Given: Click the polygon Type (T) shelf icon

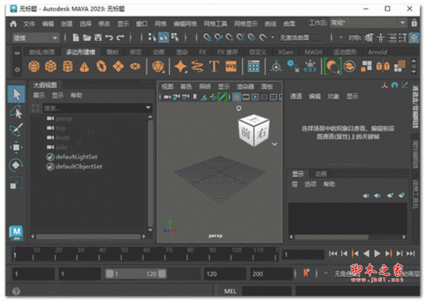Looking at the screenshot, I should 214,66.
